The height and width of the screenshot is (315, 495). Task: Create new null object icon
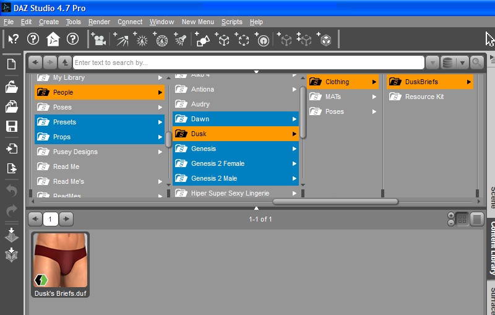click(223, 40)
